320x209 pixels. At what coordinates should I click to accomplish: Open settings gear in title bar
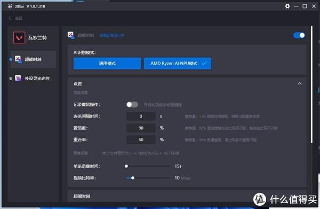(287, 6)
